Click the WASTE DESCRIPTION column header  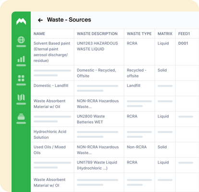tap(97, 34)
